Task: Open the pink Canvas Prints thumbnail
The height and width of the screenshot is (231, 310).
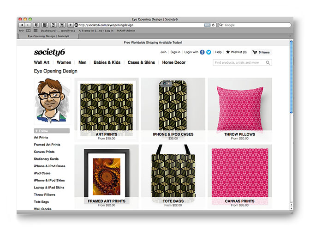Action: coord(239,176)
